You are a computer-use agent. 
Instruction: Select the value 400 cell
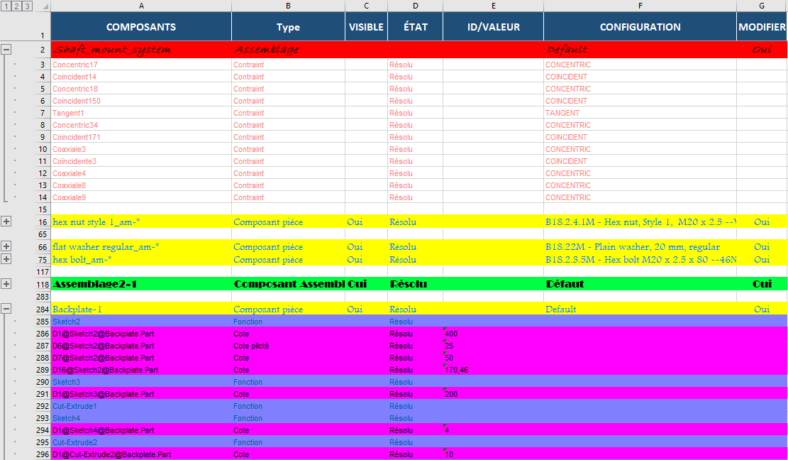point(493,334)
